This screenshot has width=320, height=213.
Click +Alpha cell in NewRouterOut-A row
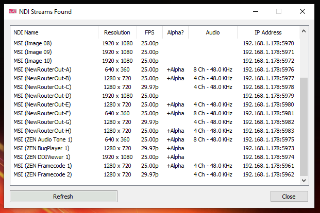[175, 69]
